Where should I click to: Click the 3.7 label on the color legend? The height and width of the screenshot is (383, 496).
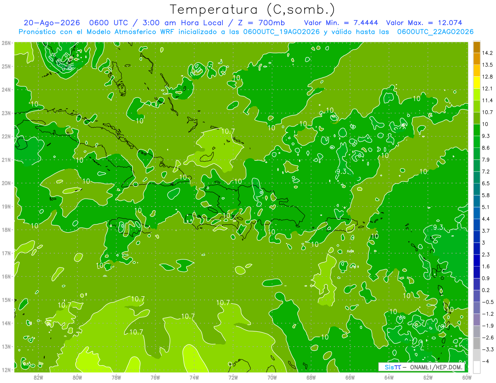coord(486,231)
